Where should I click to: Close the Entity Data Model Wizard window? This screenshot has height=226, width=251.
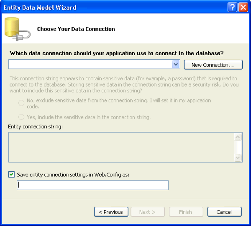coord(243,8)
